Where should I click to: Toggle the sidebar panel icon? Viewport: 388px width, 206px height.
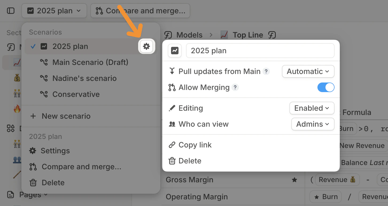tap(11, 11)
